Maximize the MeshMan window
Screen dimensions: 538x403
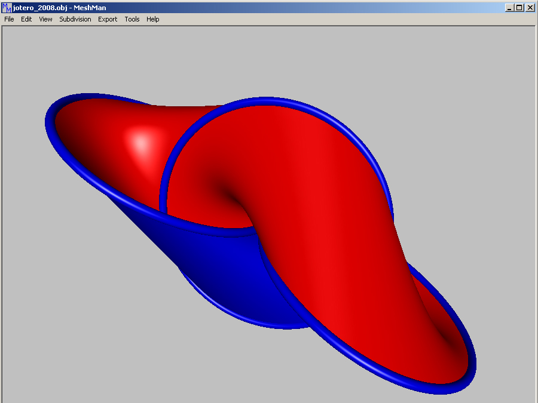(519, 8)
